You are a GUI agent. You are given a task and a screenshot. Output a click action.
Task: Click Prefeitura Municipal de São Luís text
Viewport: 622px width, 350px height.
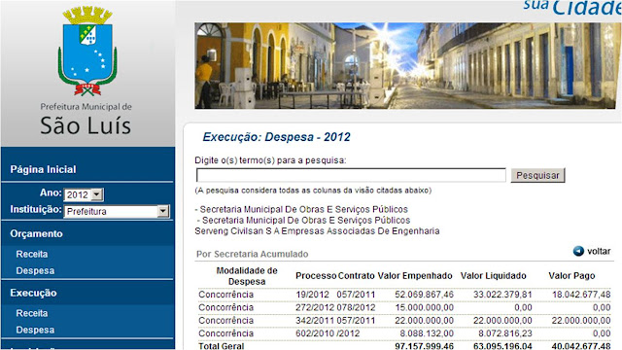tap(86, 120)
